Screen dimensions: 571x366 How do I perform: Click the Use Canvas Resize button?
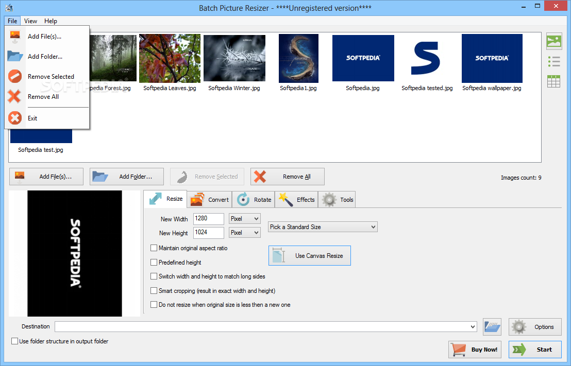point(310,255)
